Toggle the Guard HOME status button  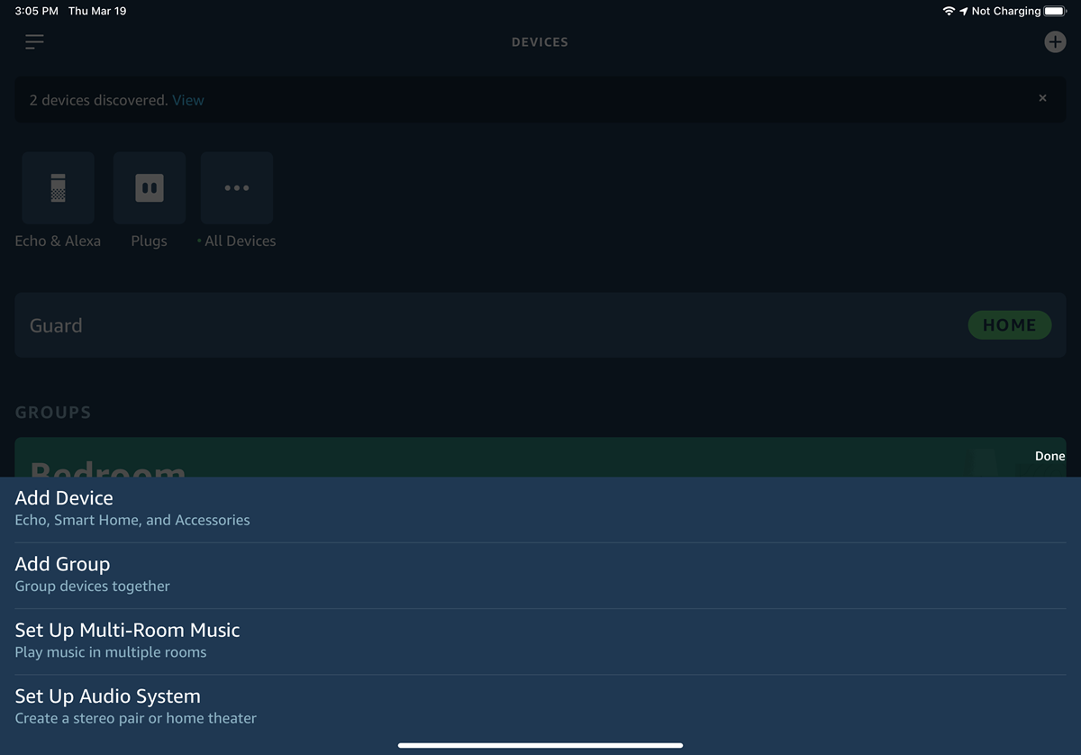point(1009,325)
